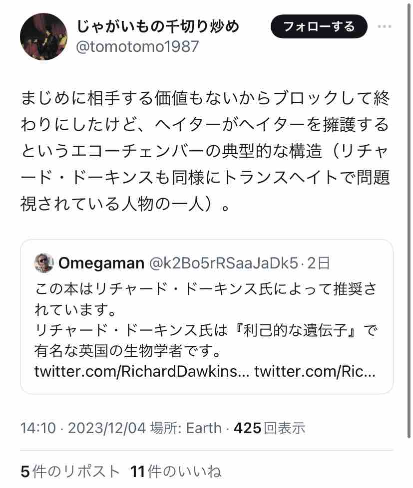Viewport: 413px width, 488px height.
Task: Click the quoted line 有名な英国の生物学者です
Action: coord(128,351)
